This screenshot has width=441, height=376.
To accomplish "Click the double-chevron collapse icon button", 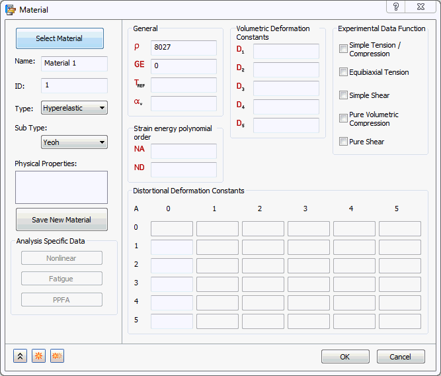I will (x=20, y=356).
